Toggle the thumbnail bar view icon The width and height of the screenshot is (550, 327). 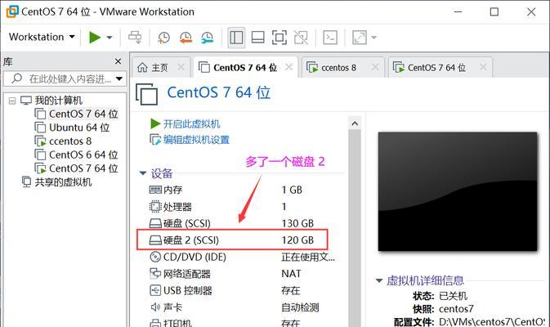[x=257, y=37]
